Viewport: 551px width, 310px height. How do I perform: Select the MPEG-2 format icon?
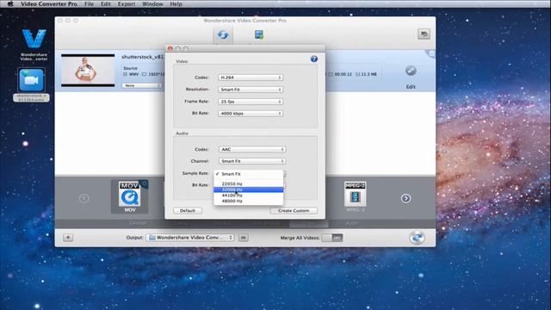(355, 196)
